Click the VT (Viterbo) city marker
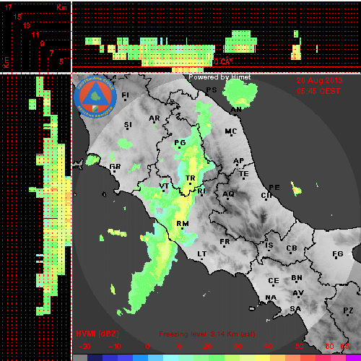The height and width of the screenshot is (361, 361). (x=164, y=191)
